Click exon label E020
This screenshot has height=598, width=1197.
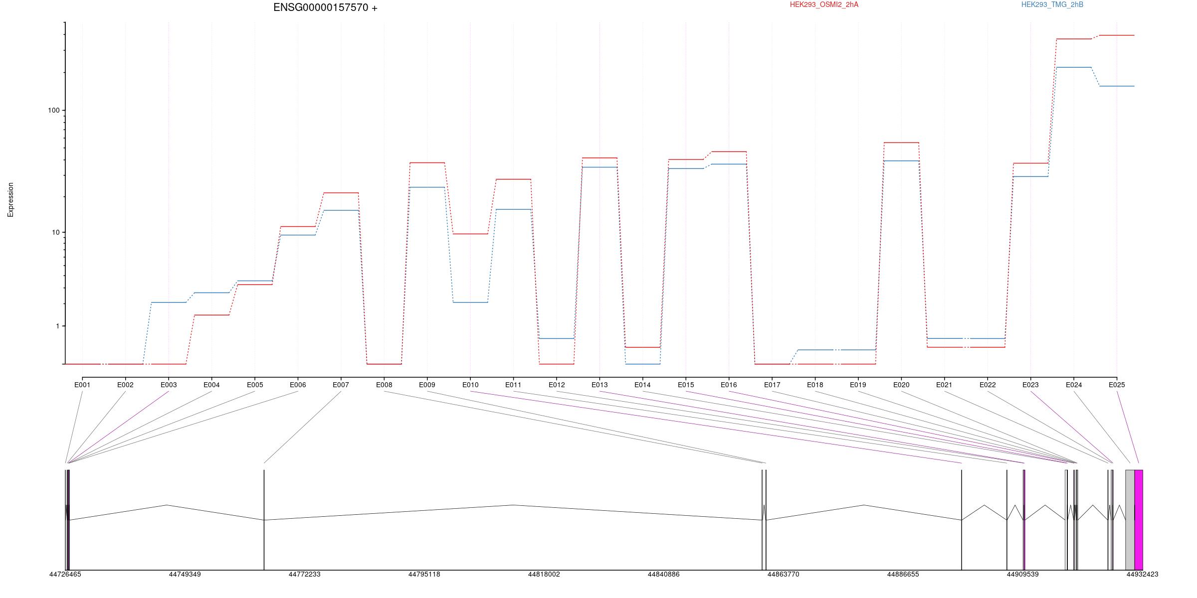pos(901,385)
